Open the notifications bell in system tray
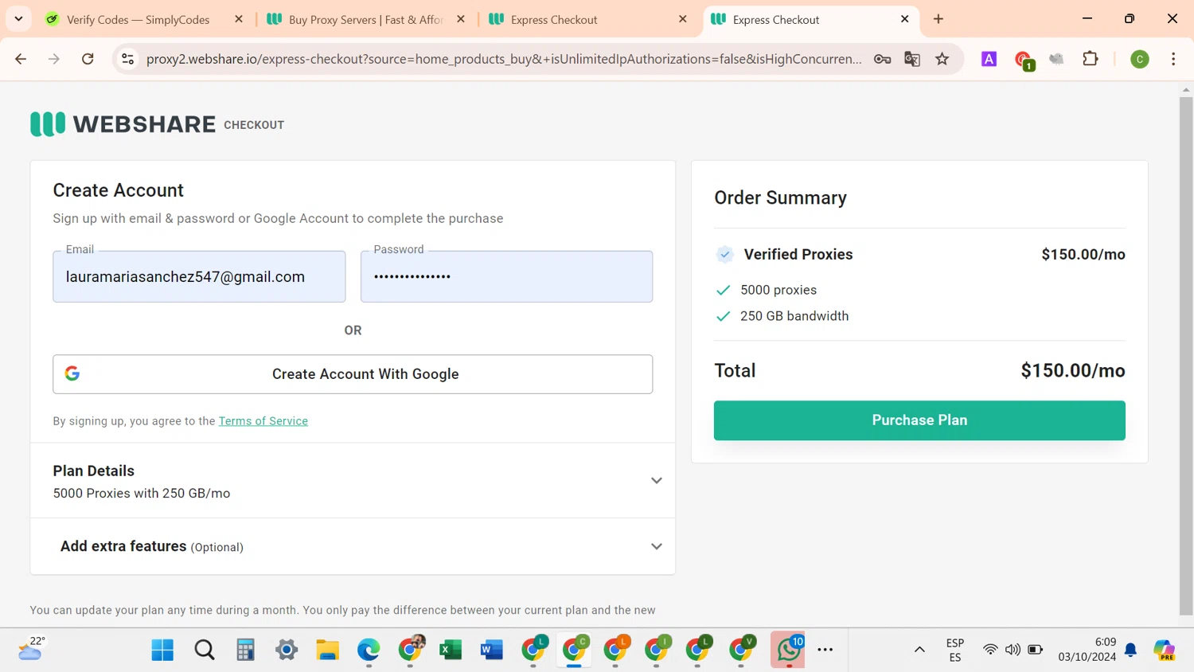 coord(1131,650)
